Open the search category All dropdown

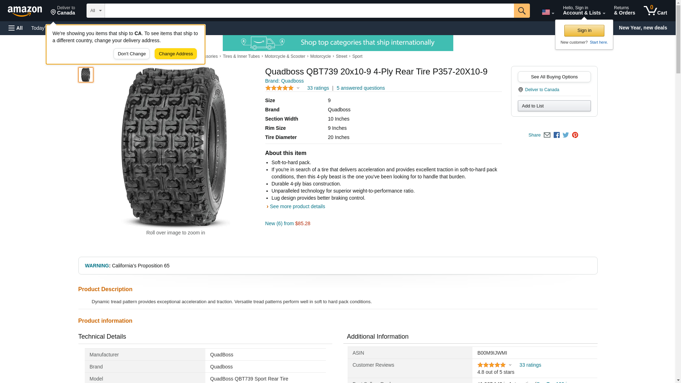[95, 11]
